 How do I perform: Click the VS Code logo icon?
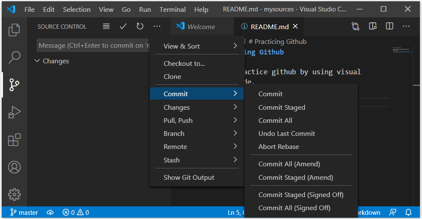point(11,9)
